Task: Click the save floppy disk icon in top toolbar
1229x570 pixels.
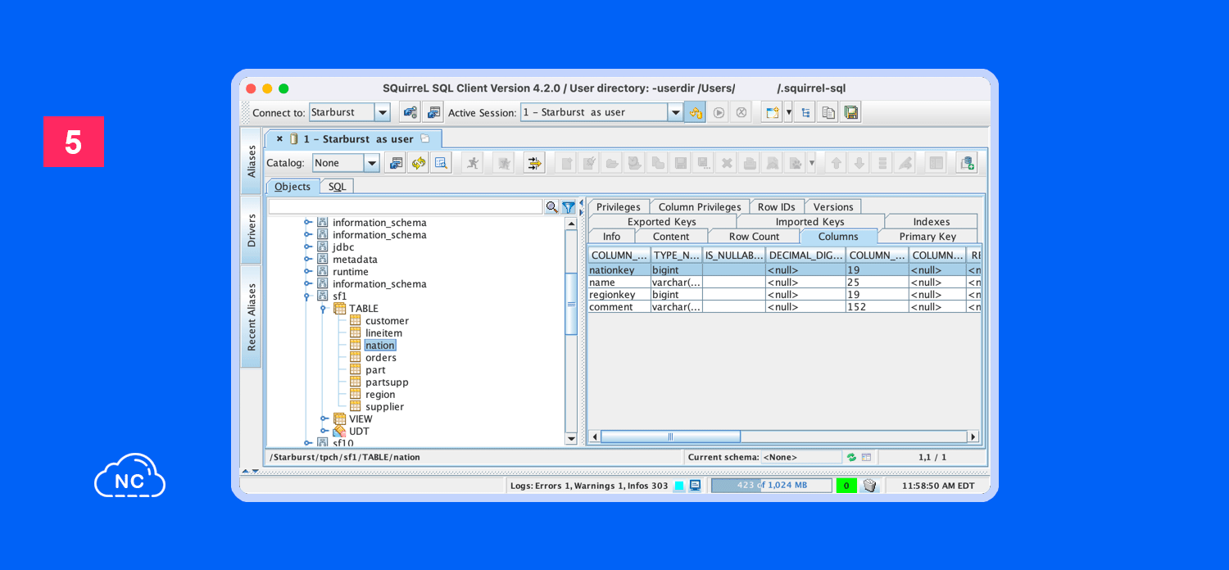Action: (x=851, y=112)
